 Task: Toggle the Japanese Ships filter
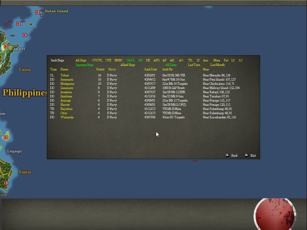point(84,65)
